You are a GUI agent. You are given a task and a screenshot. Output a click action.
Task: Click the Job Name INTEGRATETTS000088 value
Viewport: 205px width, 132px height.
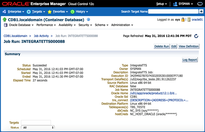click(x=145, y=90)
